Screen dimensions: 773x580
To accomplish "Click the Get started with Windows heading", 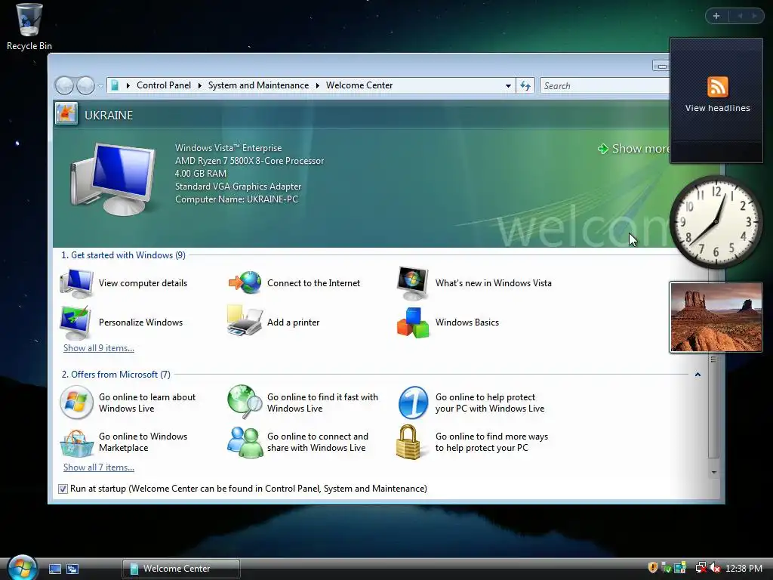I will (x=123, y=255).
